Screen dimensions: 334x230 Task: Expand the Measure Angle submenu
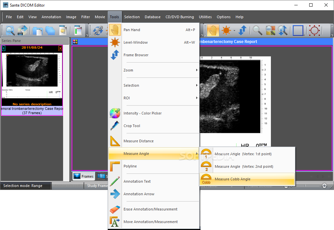tap(154, 154)
